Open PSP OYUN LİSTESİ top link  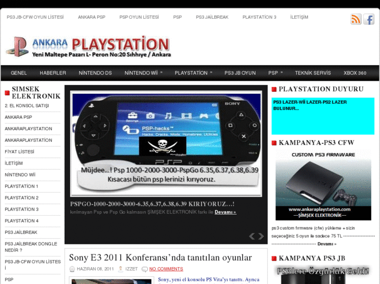point(139,17)
